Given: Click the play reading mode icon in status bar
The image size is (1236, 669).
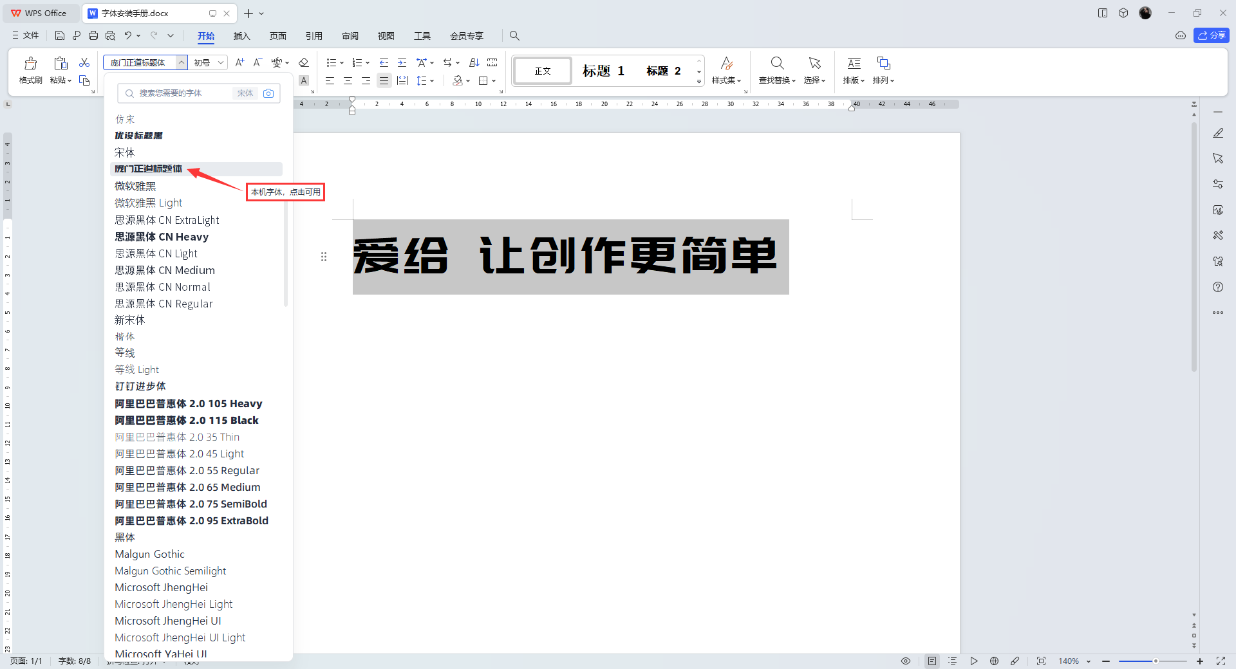Looking at the screenshot, I should pos(974,661).
